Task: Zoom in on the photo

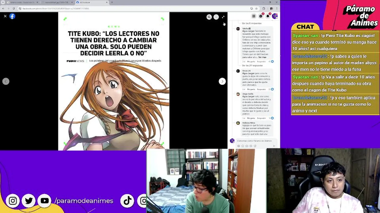Action: [x=209, y=17]
